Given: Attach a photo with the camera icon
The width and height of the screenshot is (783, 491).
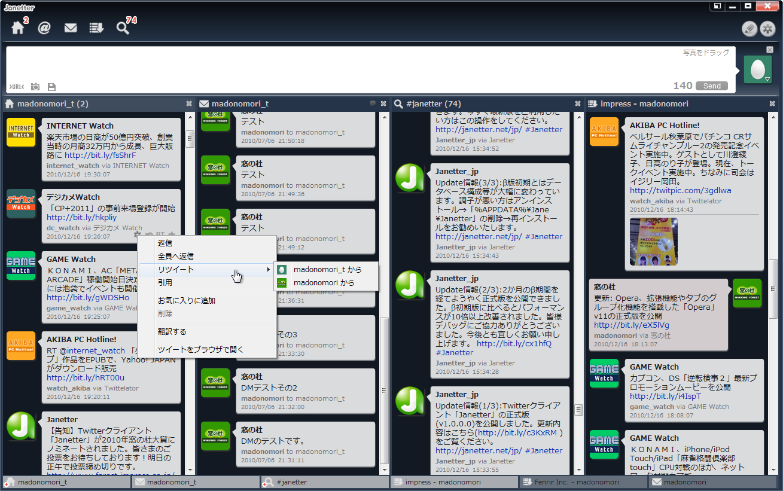Looking at the screenshot, I should click(35, 86).
